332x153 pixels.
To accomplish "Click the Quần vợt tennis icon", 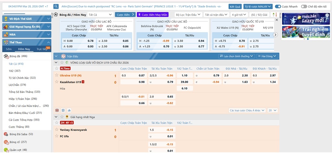I will tap(6, 150).
